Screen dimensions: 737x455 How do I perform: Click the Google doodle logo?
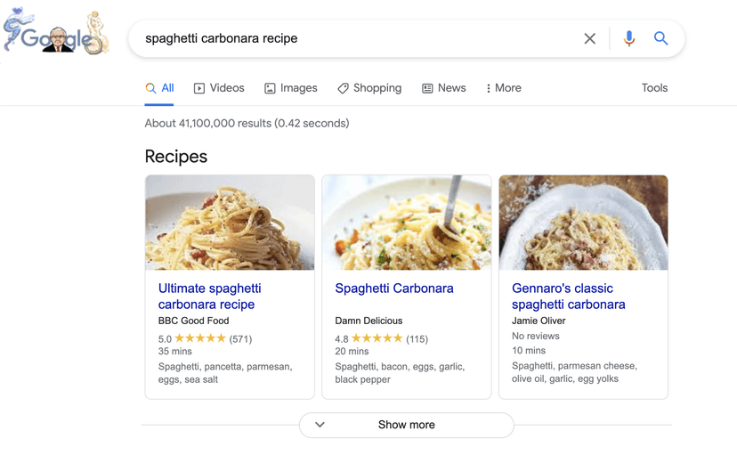point(56,35)
